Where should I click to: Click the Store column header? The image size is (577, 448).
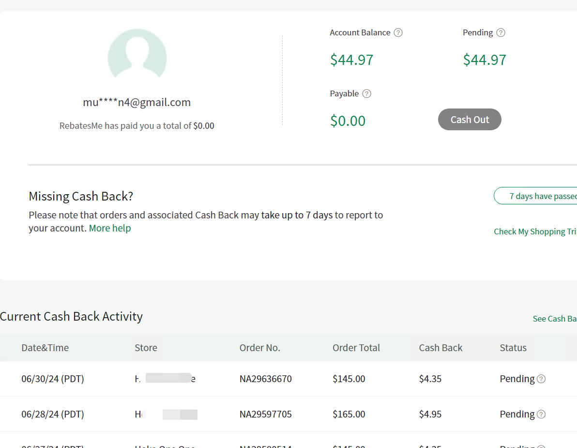pyautogui.click(x=146, y=348)
